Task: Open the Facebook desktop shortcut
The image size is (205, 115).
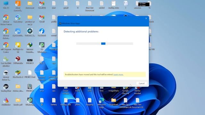Action: (x=42, y=32)
